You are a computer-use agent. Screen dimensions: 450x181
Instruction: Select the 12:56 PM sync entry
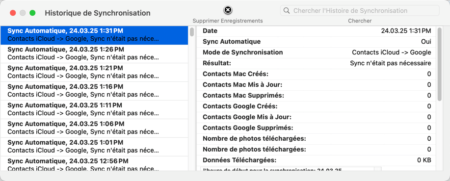click(x=94, y=164)
